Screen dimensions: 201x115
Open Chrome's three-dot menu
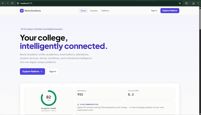[198, 3]
